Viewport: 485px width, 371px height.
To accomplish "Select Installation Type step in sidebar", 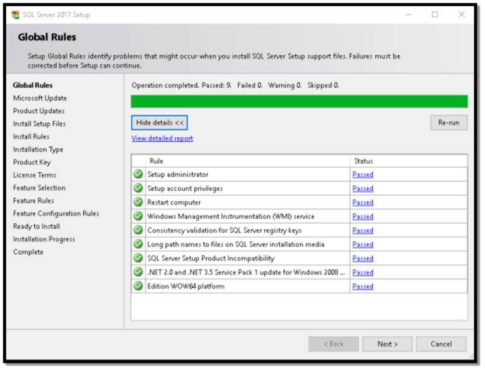I will 38,150.
